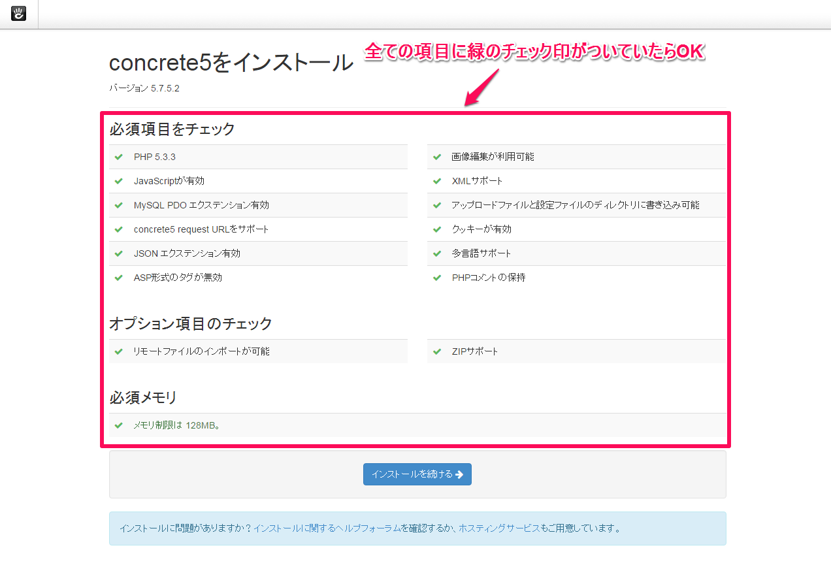Click the check icon for MySQL PDO エクステンション有効

tap(119, 205)
